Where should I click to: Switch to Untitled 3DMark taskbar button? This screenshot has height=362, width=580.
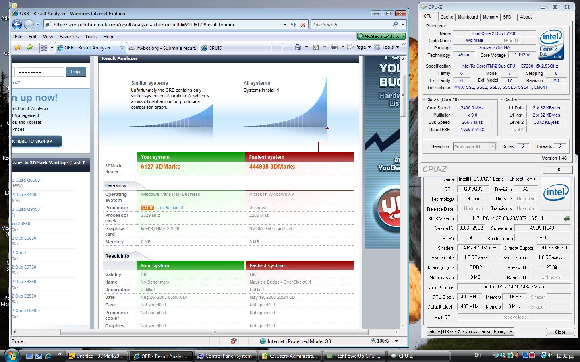click(97, 356)
